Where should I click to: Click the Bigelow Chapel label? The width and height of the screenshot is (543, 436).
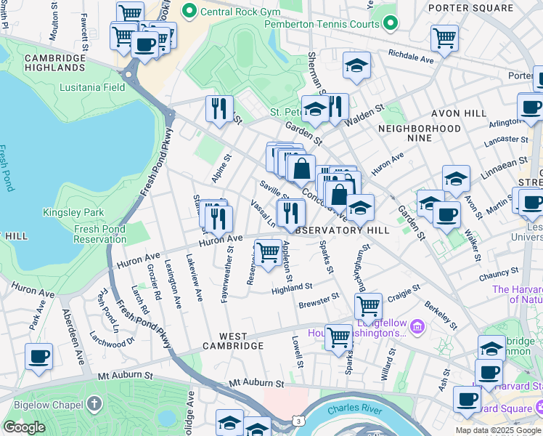49,405
